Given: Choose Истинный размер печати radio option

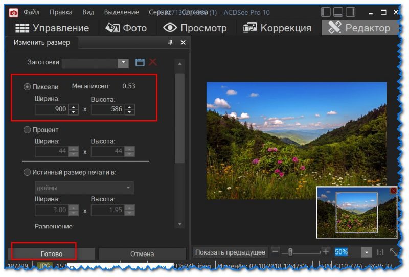Looking at the screenshot, I should pos(27,172).
